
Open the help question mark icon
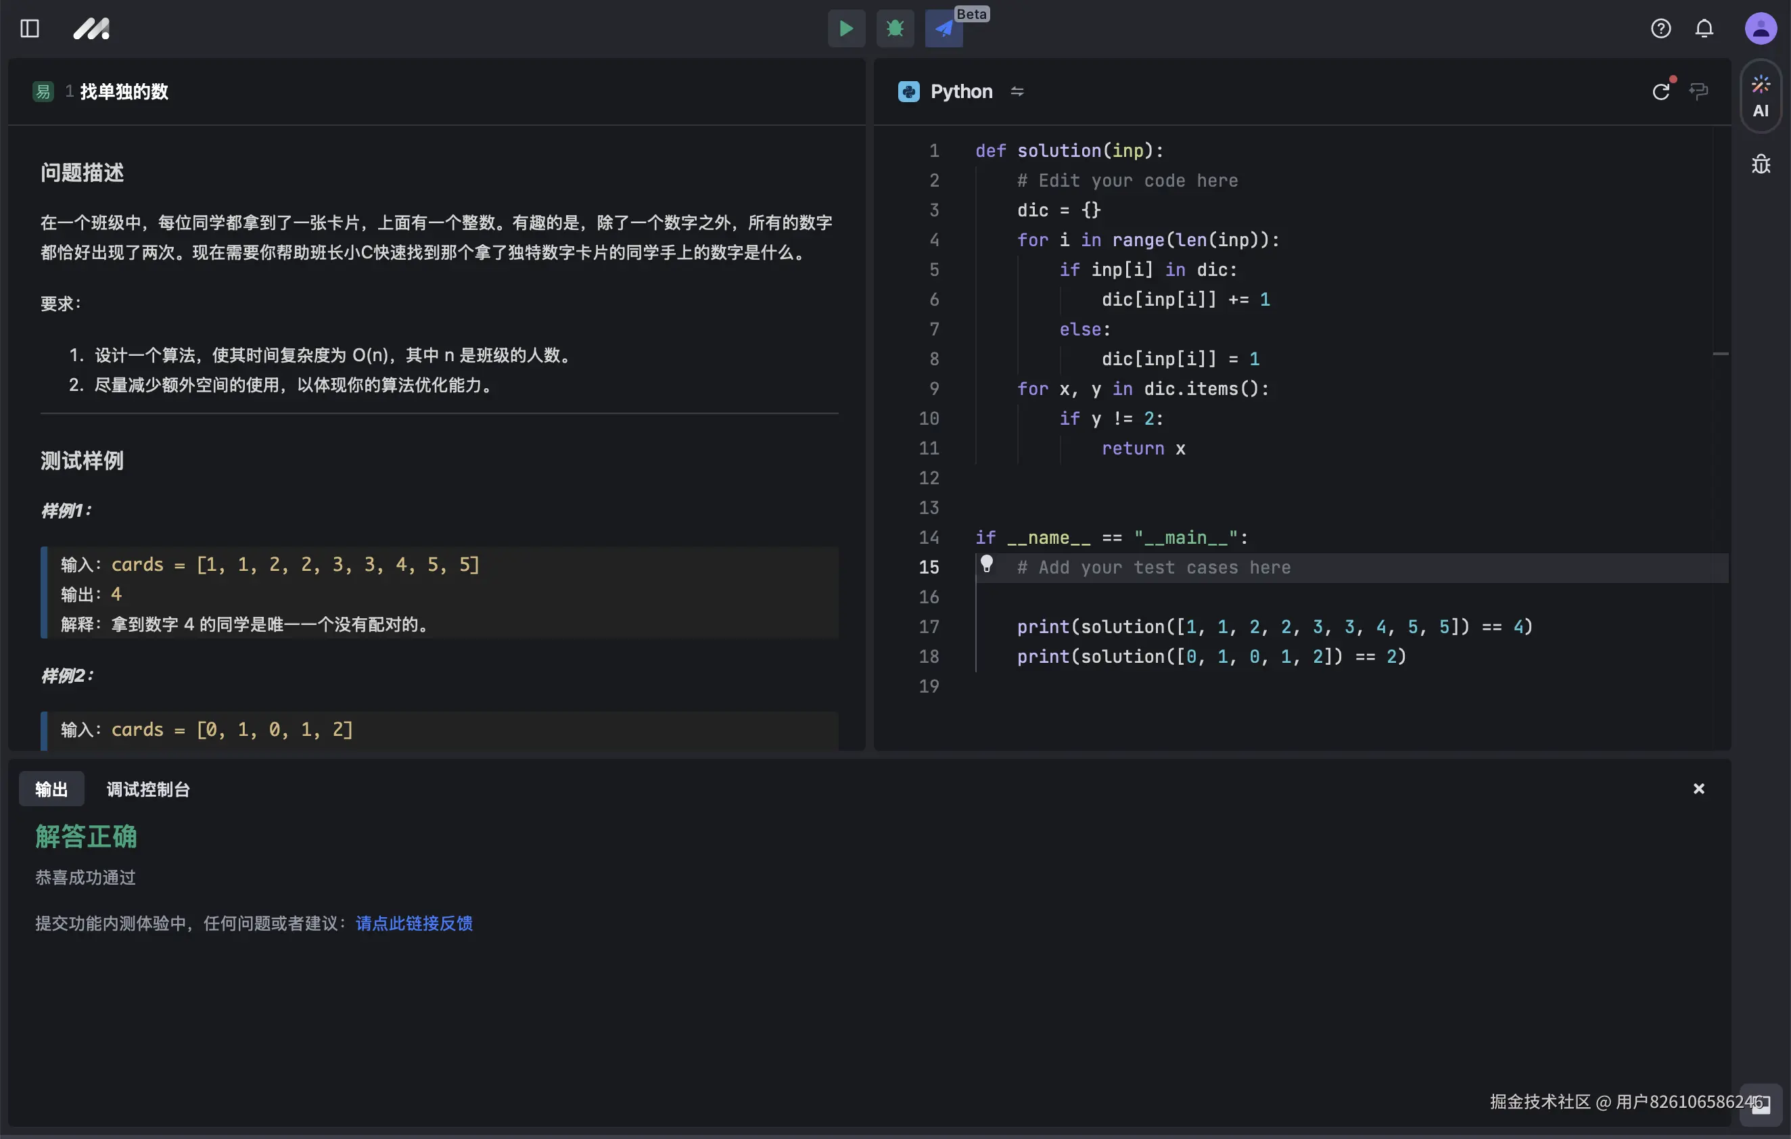tap(1661, 28)
